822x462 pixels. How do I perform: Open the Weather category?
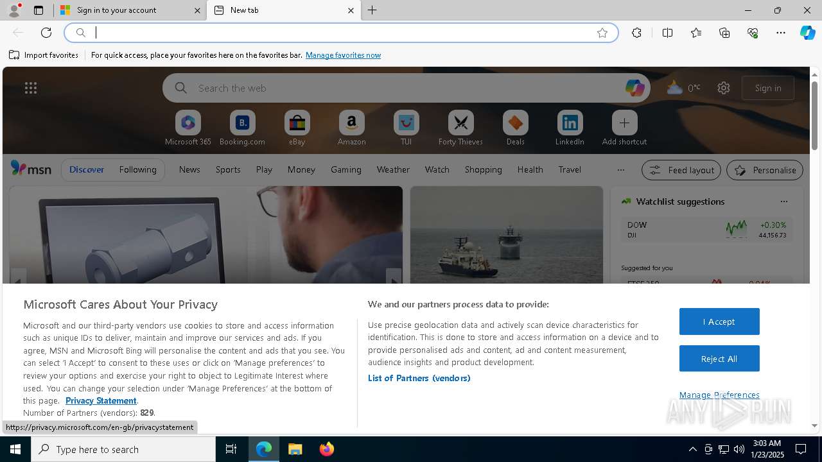(393, 169)
